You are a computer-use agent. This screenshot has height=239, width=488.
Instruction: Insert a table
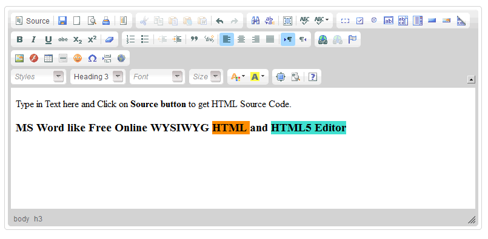pos(48,58)
